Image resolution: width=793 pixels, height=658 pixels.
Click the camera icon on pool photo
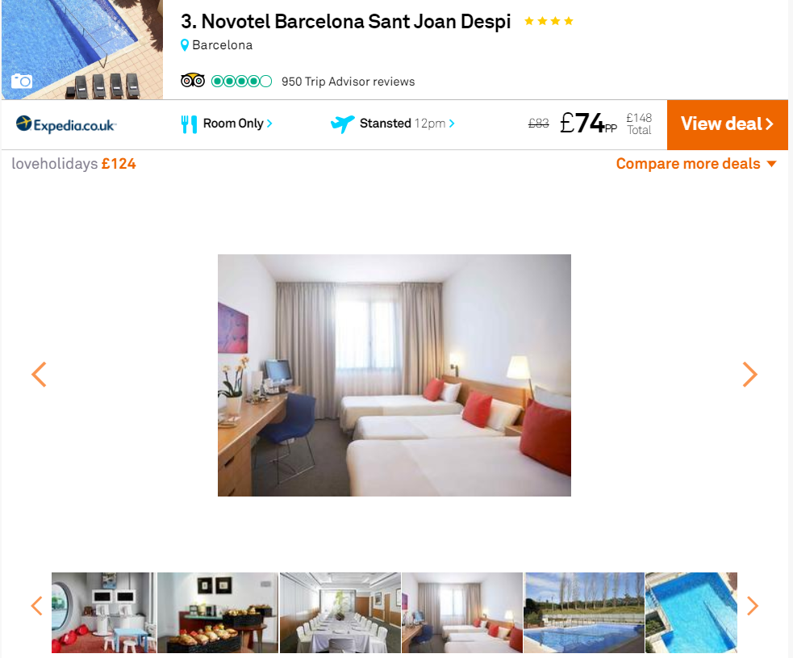coord(22,81)
